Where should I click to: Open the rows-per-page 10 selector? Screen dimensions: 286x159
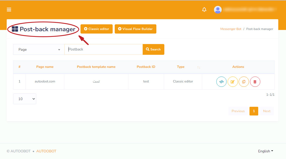coord(25,99)
